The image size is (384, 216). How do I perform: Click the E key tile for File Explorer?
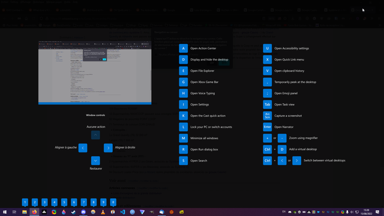pyautogui.click(x=183, y=71)
